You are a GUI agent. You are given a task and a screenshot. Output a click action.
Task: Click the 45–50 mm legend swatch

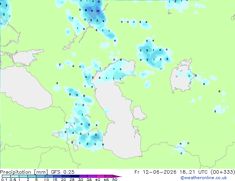click(x=109, y=176)
